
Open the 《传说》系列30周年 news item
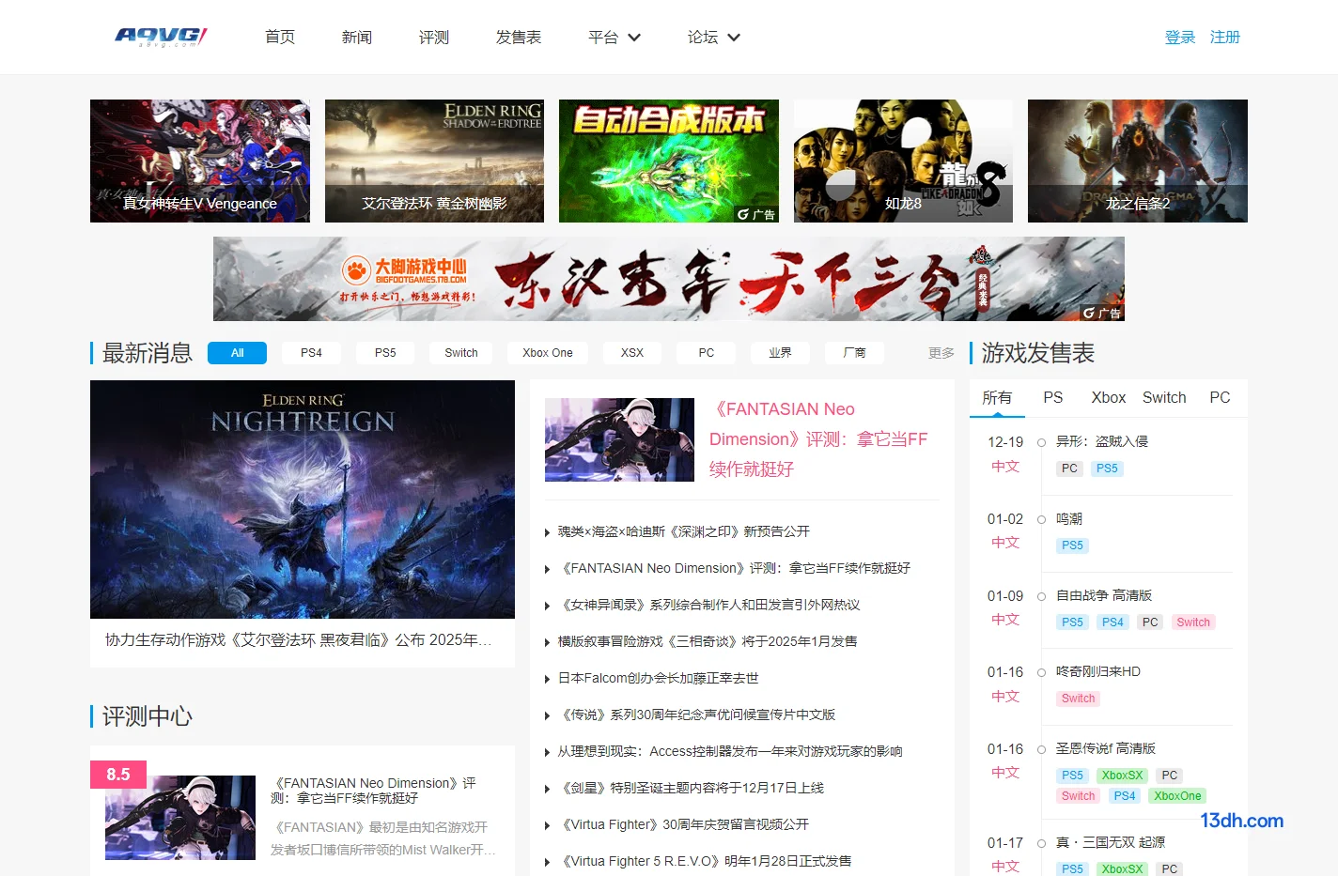696,715
